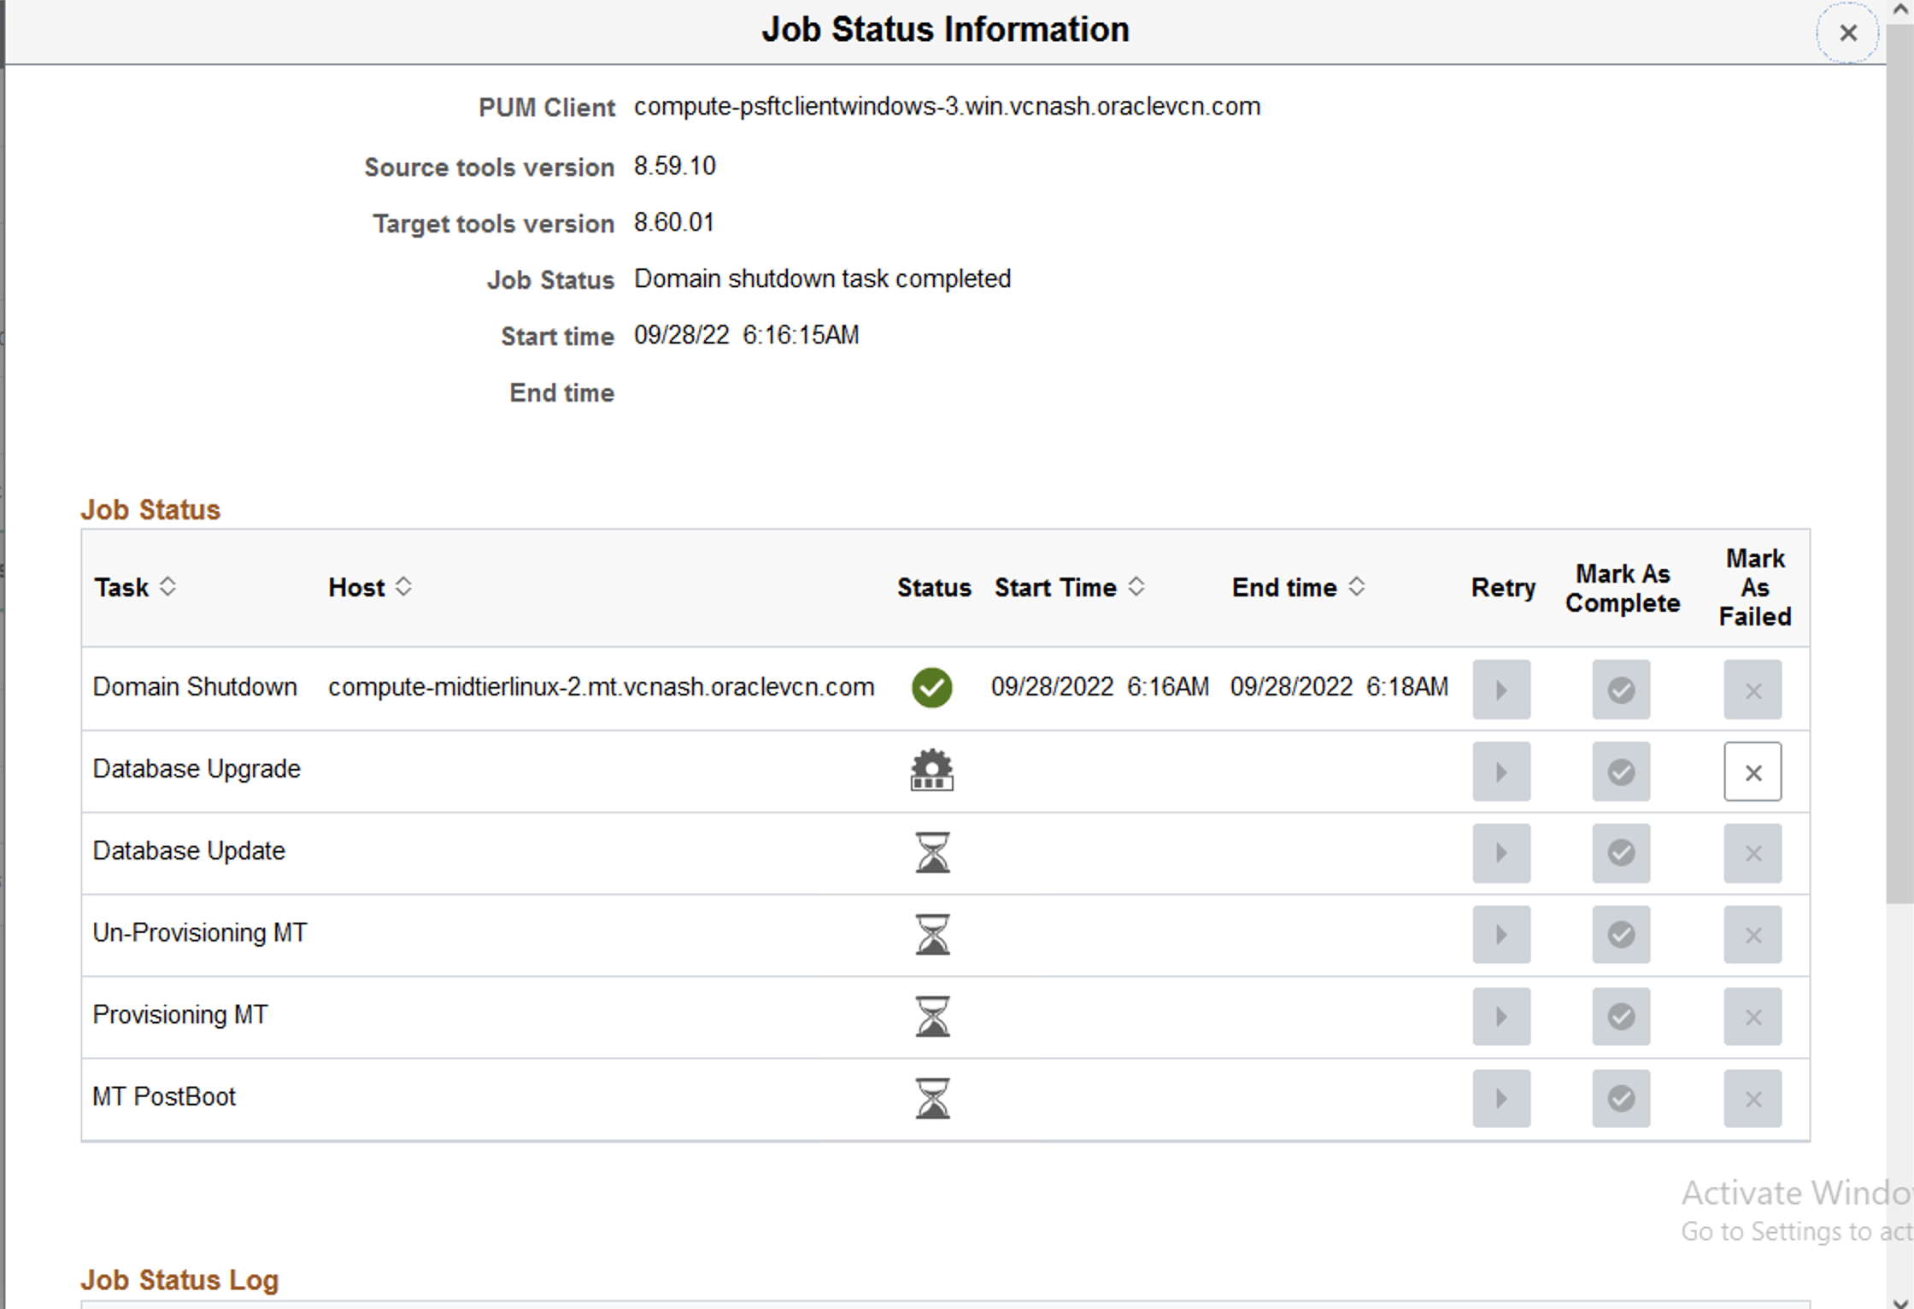Mark the Database Upgrade task as failed
The width and height of the screenshot is (1914, 1309).
[x=1753, y=772]
